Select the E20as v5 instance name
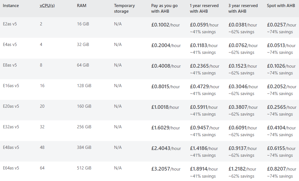The height and width of the screenshot is (181, 299). (x=11, y=106)
